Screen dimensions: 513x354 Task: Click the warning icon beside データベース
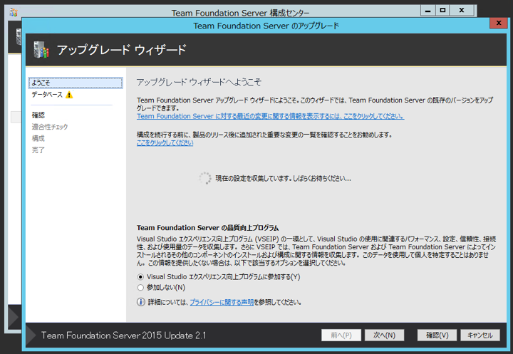tap(69, 95)
